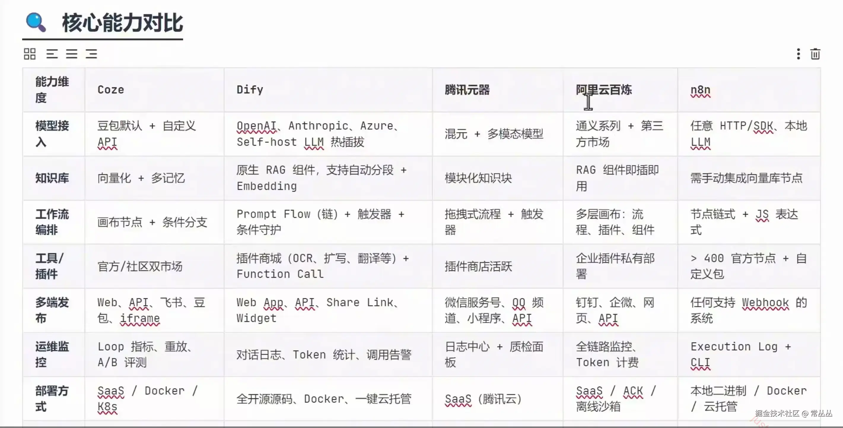Select the Coze column header cell

pyautogui.click(x=155, y=90)
